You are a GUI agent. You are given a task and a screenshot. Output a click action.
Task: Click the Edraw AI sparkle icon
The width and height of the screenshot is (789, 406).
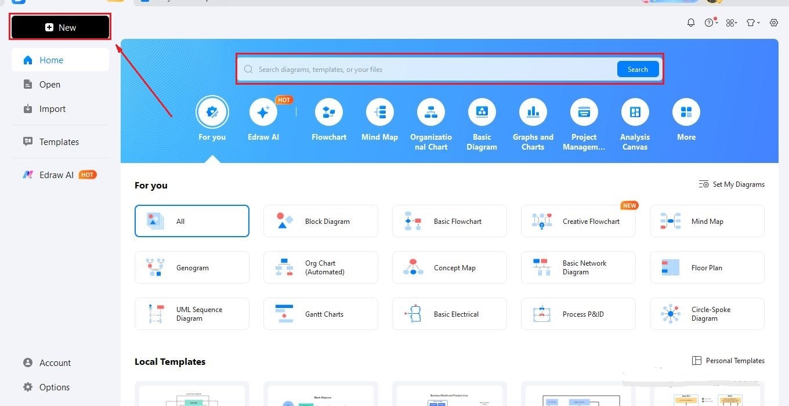pos(263,112)
